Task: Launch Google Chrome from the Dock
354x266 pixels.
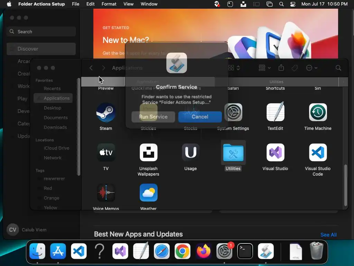Action: tap(183, 251)
